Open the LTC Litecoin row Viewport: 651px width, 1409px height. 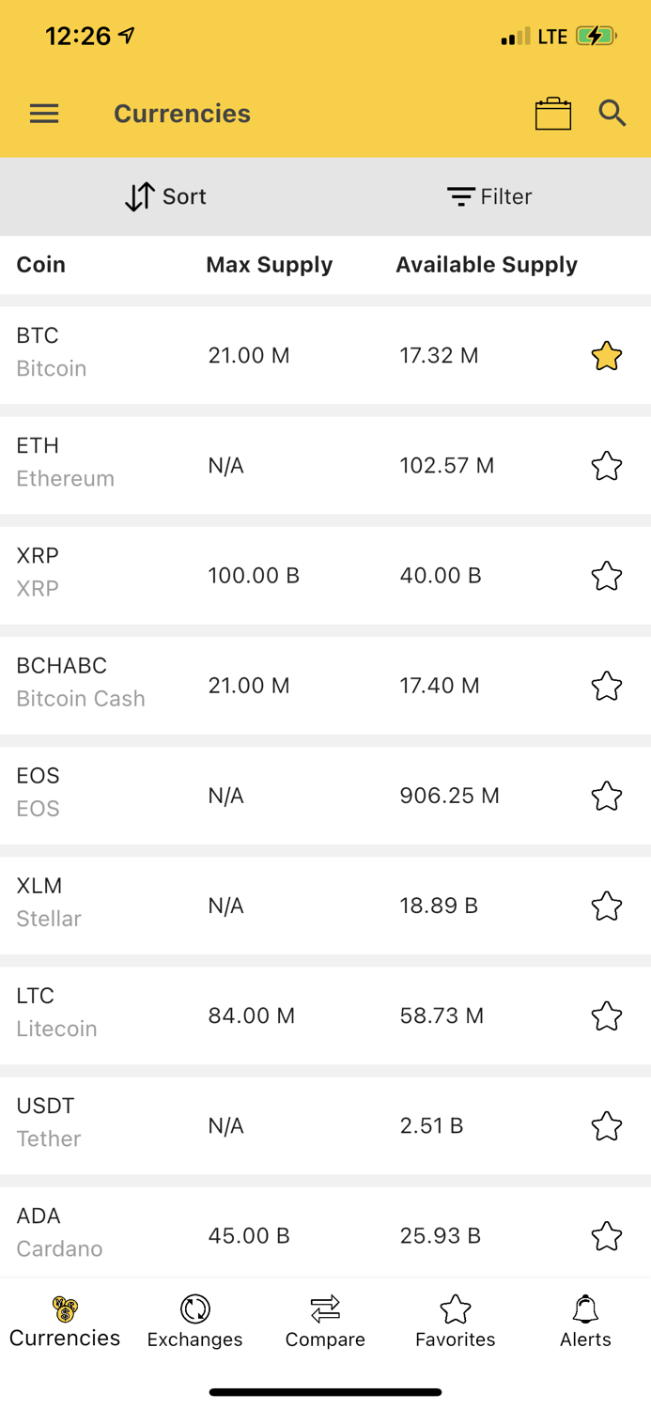[282, 1014]
